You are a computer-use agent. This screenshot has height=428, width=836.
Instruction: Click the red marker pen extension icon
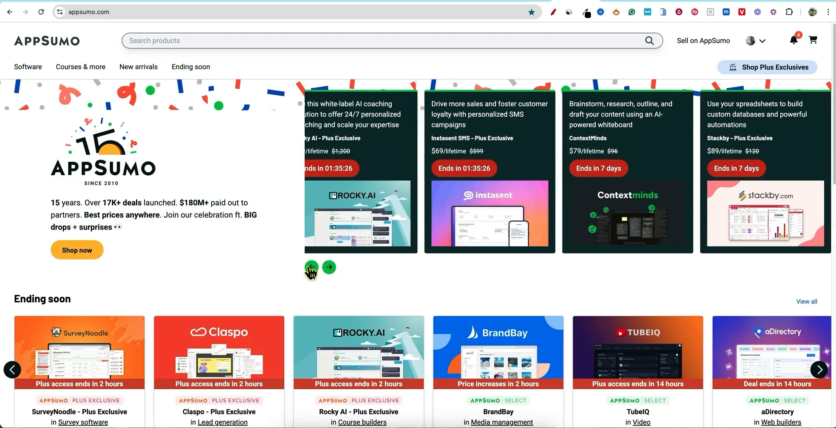coord(553,12)
